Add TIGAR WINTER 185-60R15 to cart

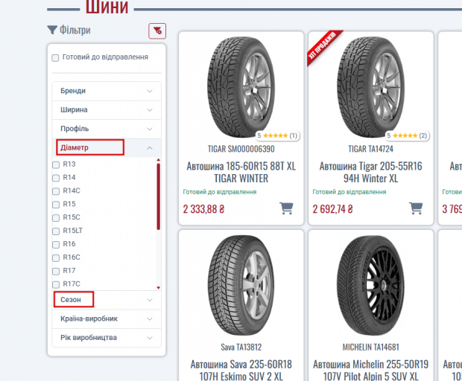(x=286, y=208)
